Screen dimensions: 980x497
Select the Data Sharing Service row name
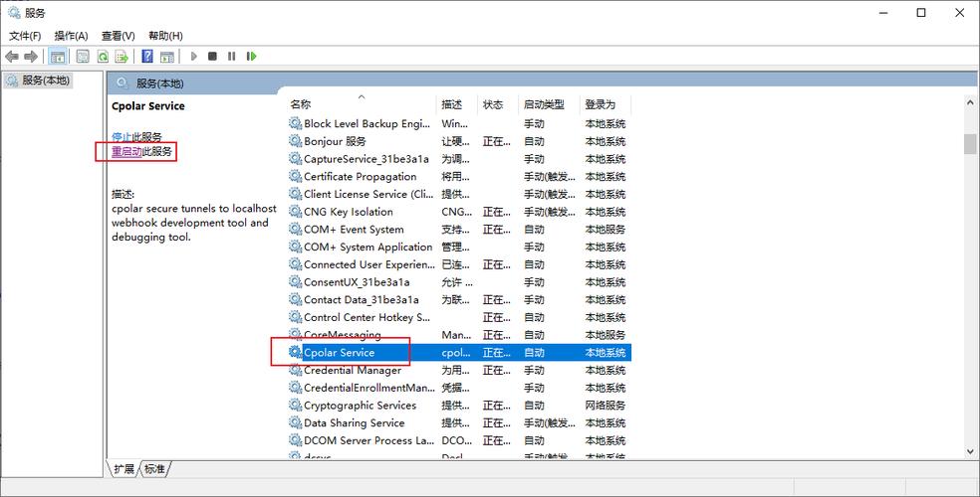354,422
